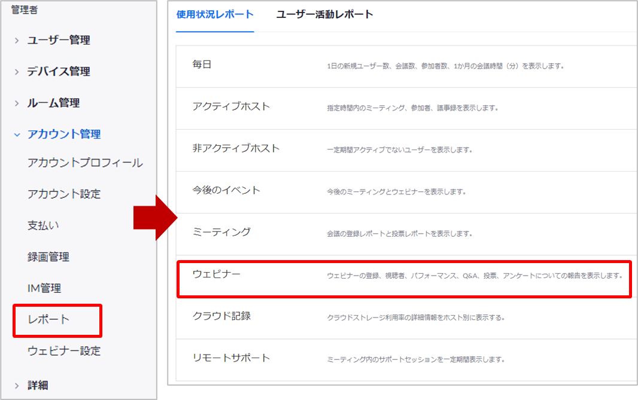The width and height of the screenshot is (638, 400).
Task: Select the アカウント管理 heading
Action: point(64,134)
